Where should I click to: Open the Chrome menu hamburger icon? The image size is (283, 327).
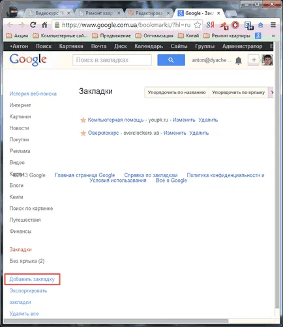[x=273, y=25]
